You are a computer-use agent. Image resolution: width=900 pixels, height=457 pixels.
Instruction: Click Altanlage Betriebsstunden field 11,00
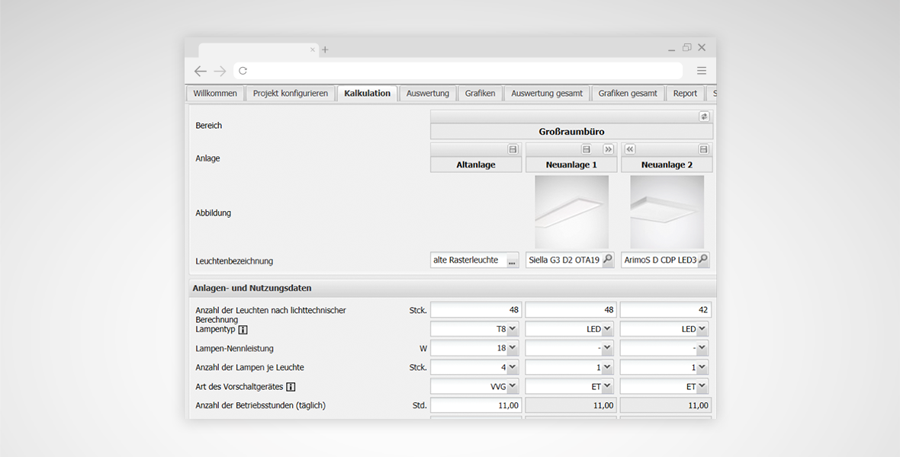[x=476, y=405]
